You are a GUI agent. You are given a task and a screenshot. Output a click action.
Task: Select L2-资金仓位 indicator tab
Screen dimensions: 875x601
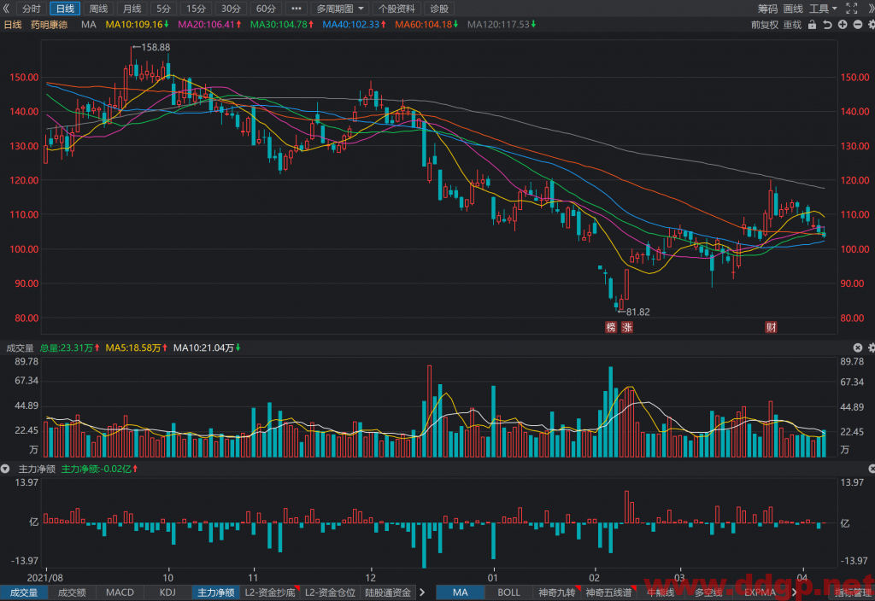(331, 592)
